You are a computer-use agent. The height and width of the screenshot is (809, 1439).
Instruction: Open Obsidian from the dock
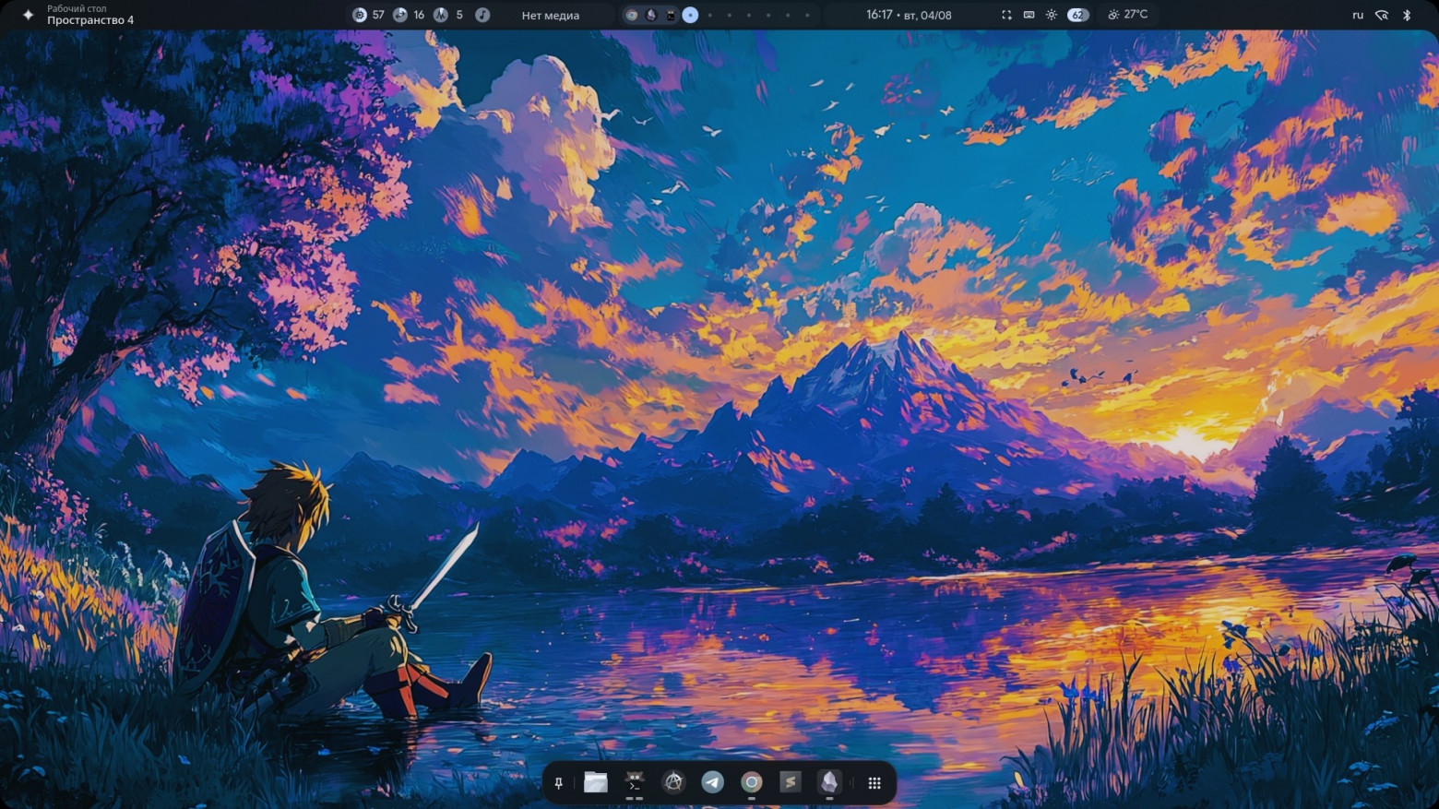[x=829, y=782]
